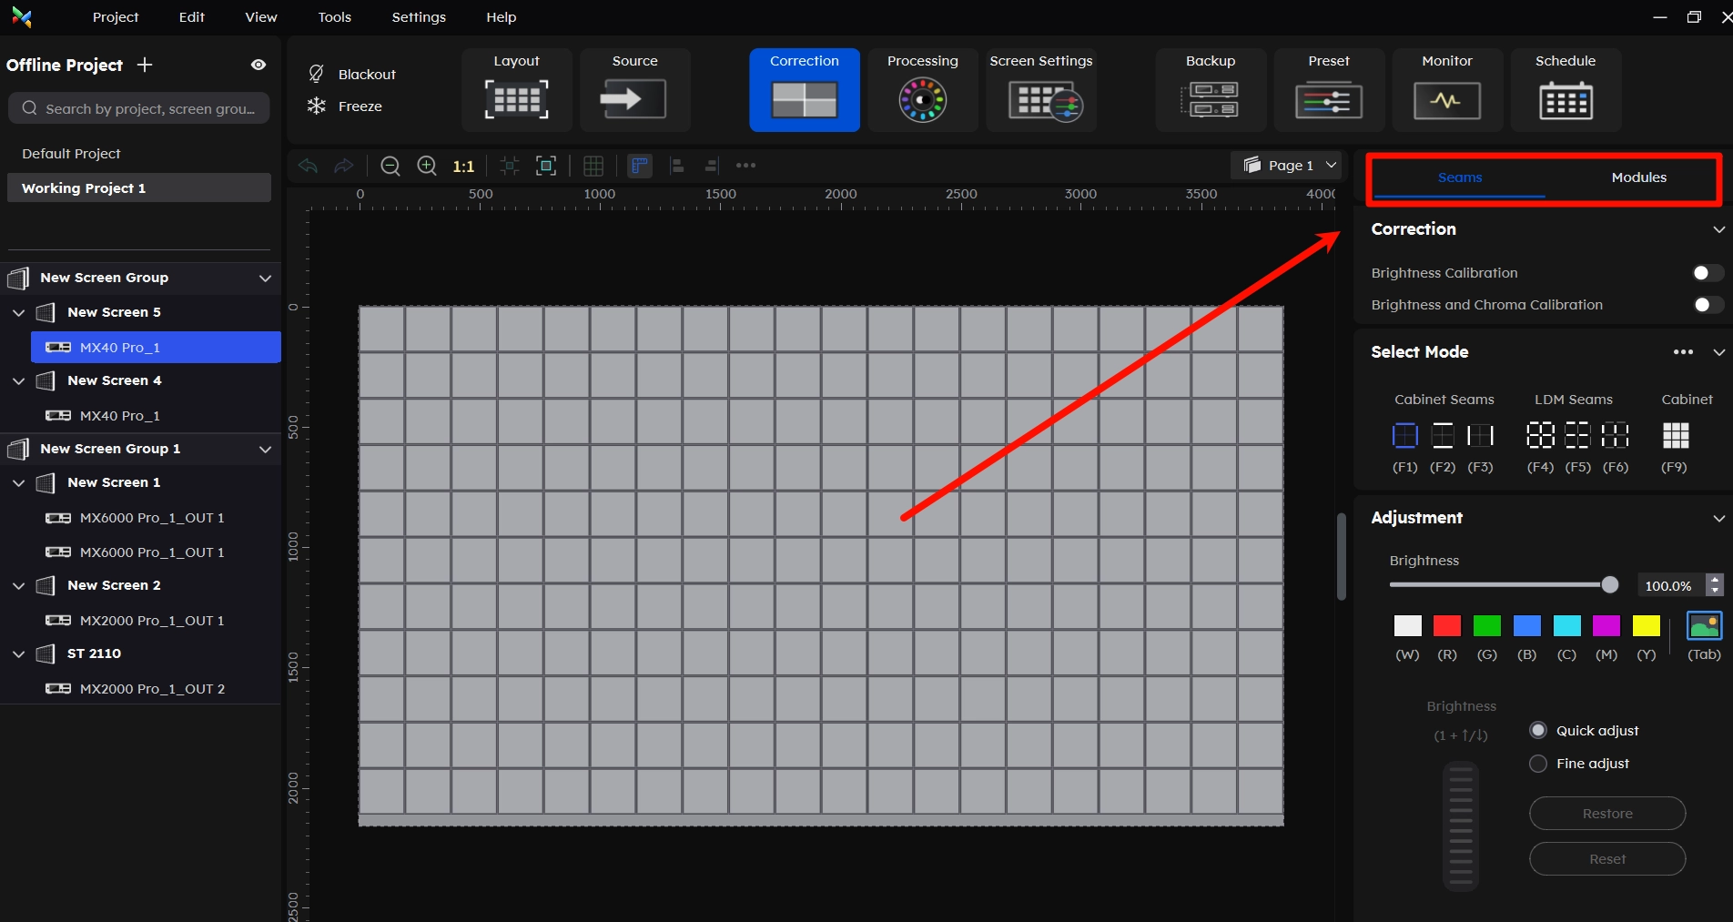The image size is (1733, 922).
Task: Open the Schedule calendar icon
Action: pos(1565,100)
